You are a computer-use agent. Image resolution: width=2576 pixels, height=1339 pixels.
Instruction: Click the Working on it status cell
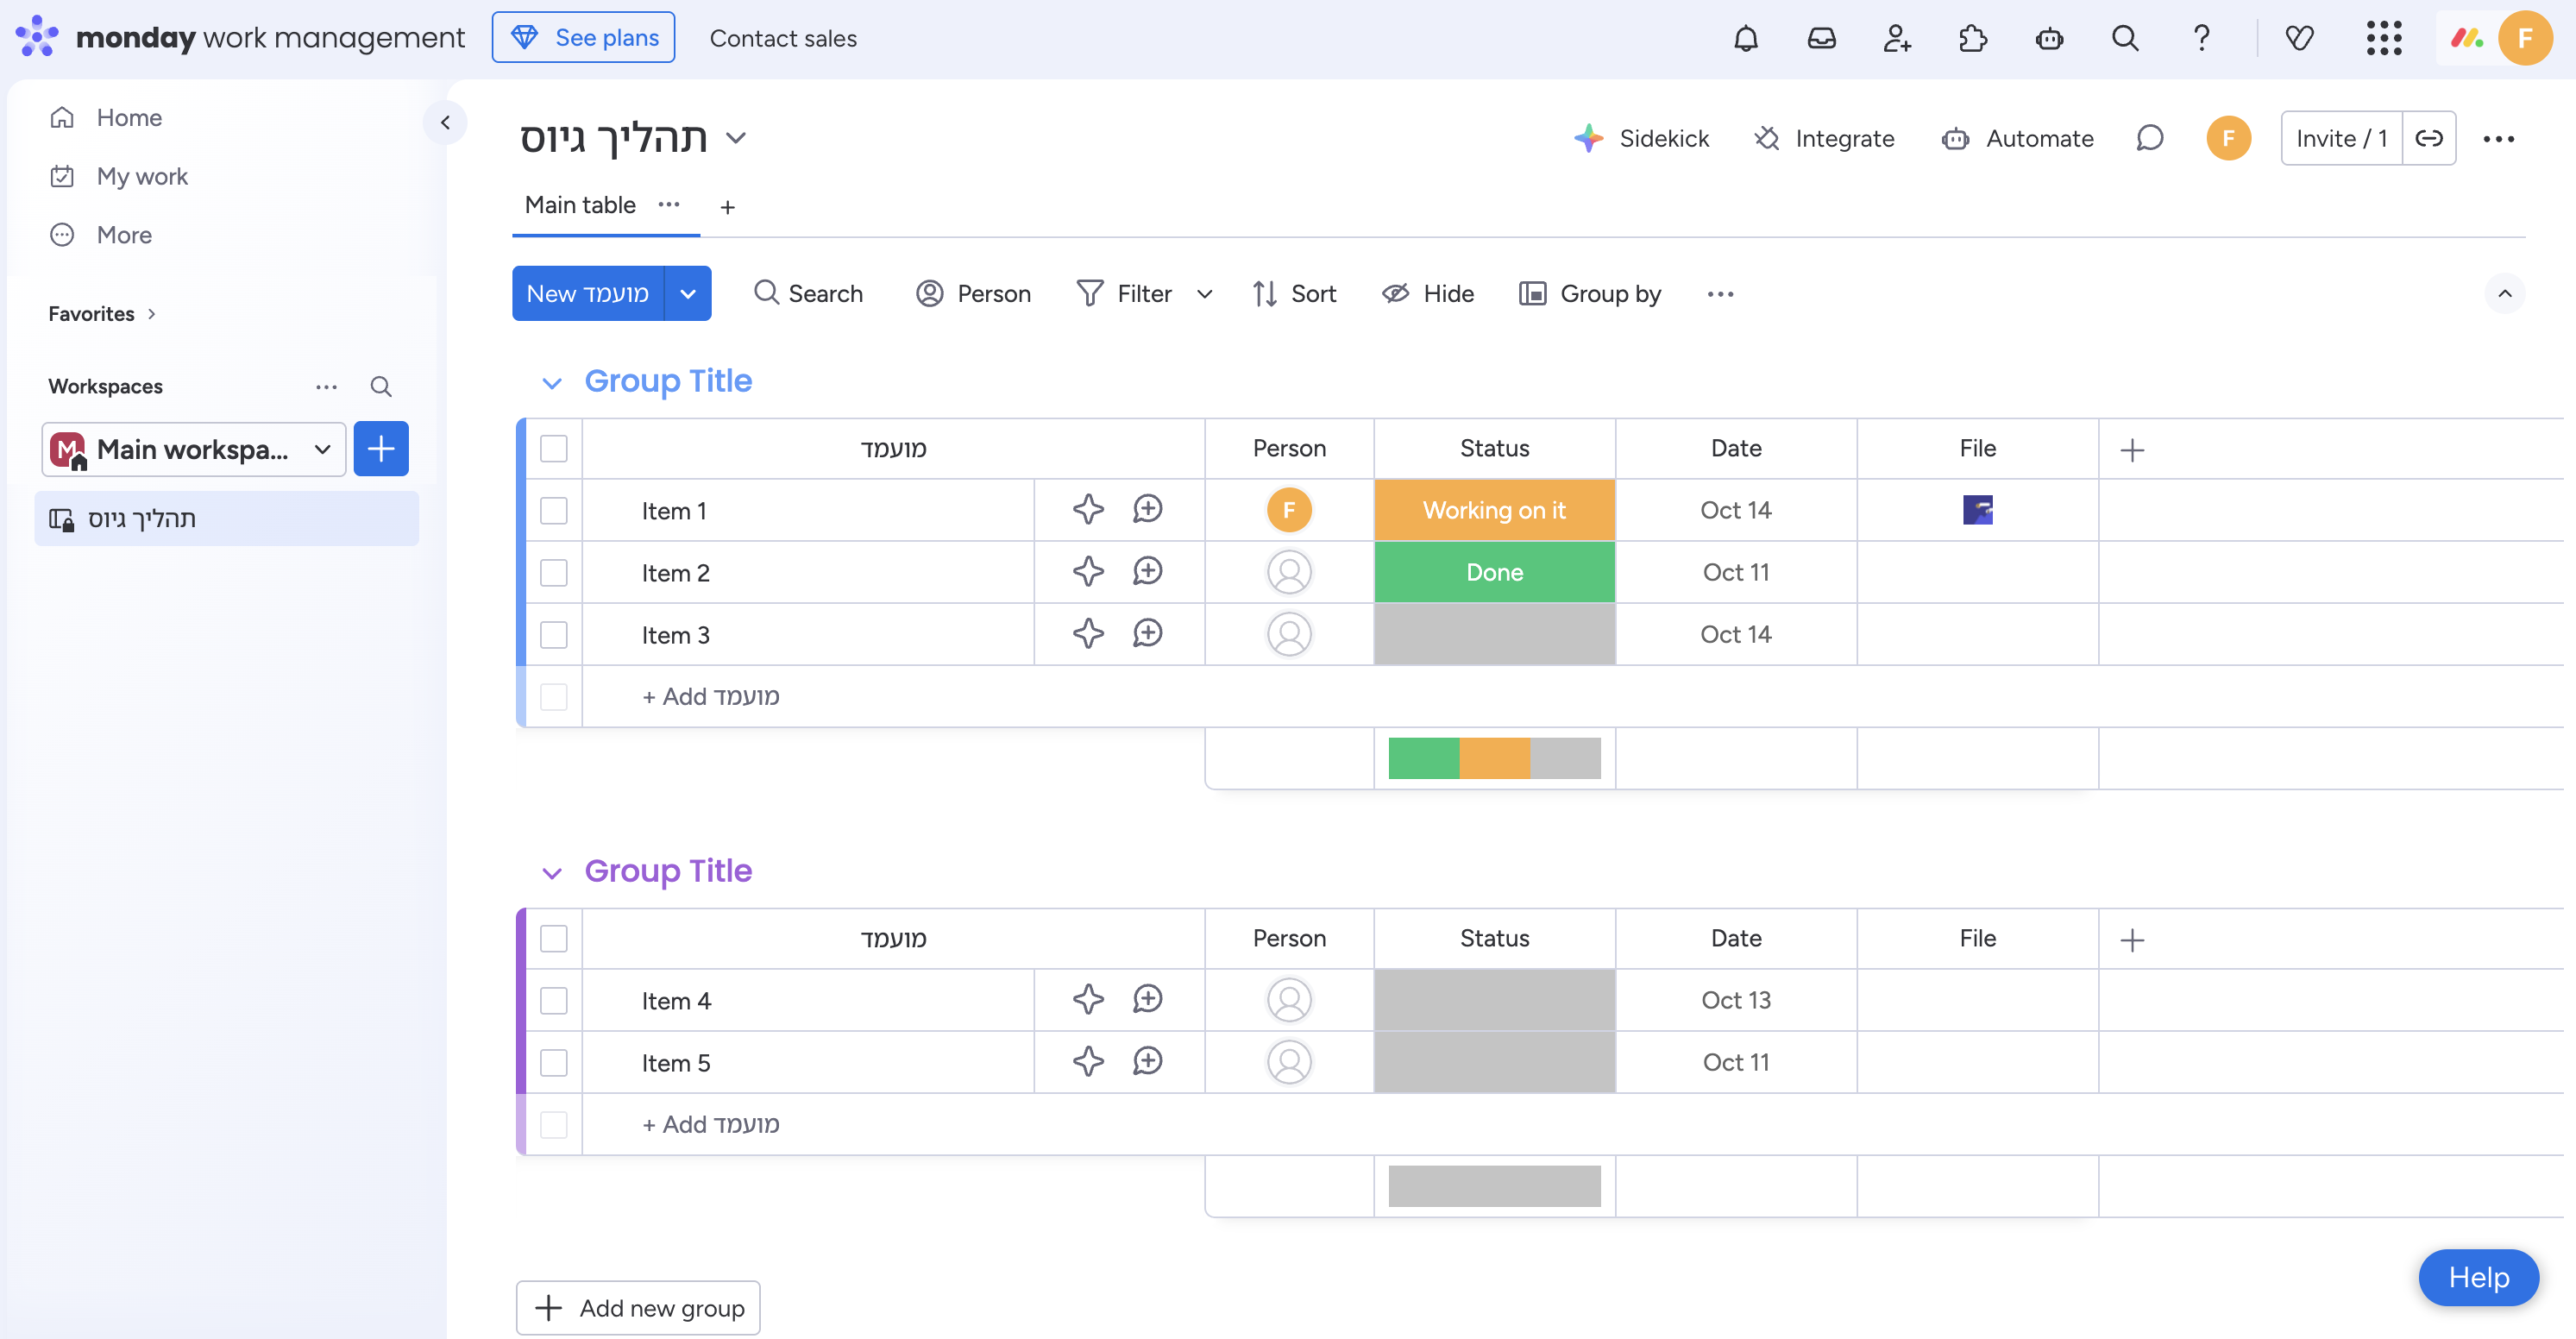pos(1494,510)
